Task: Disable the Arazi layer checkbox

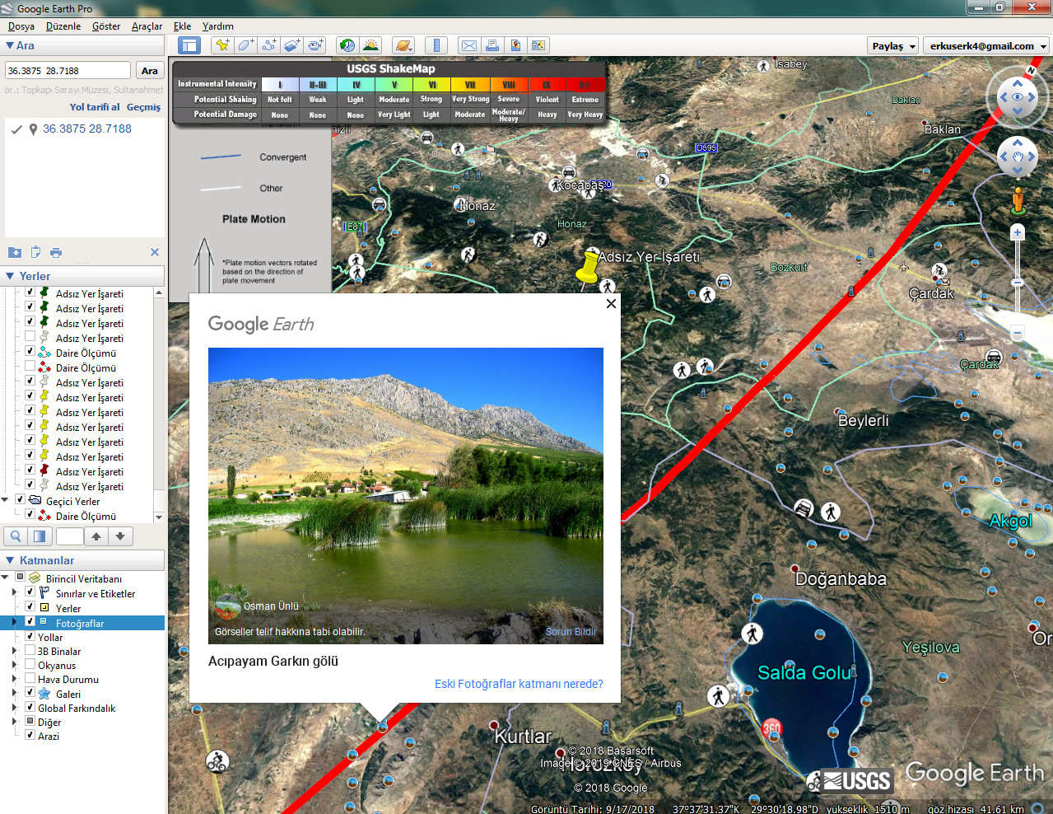Action: (x=30, y=734)
